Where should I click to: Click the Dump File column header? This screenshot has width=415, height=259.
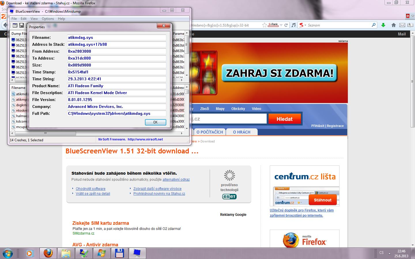click(19, 34)
